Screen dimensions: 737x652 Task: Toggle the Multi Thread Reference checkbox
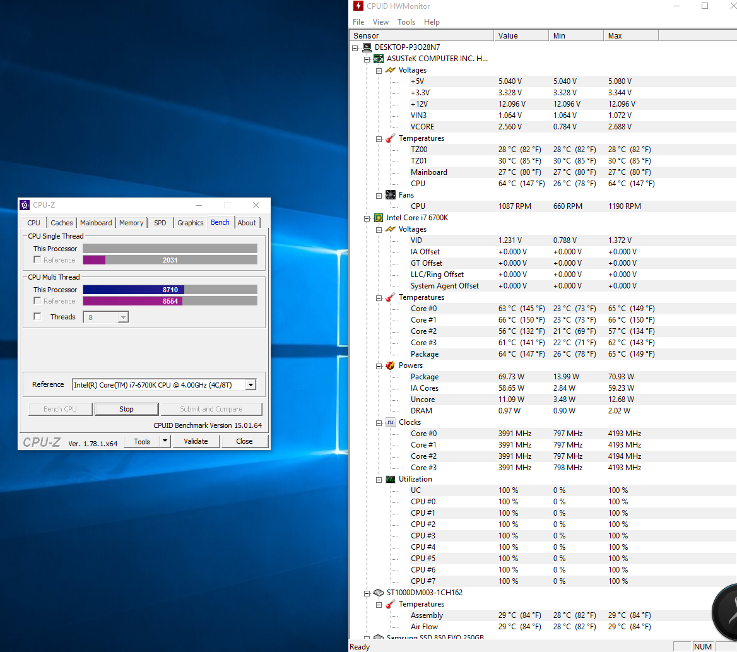[37, 301]
